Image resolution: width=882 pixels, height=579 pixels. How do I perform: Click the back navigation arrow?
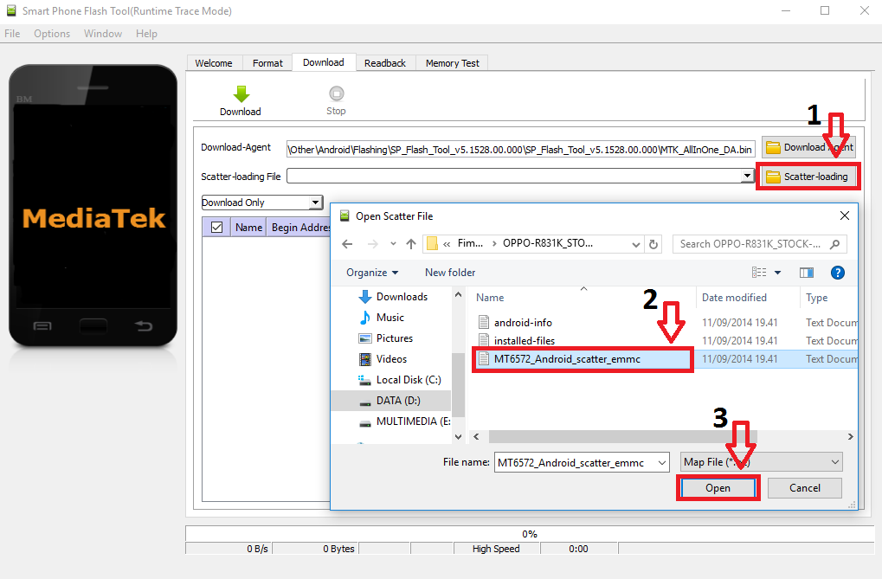(346, 243)
